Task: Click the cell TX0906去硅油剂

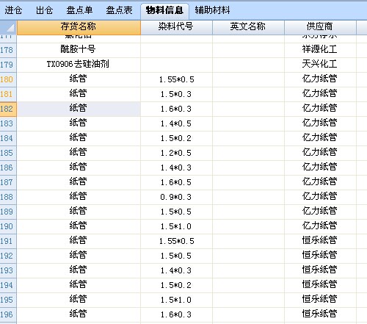Action: pos(79,65)
